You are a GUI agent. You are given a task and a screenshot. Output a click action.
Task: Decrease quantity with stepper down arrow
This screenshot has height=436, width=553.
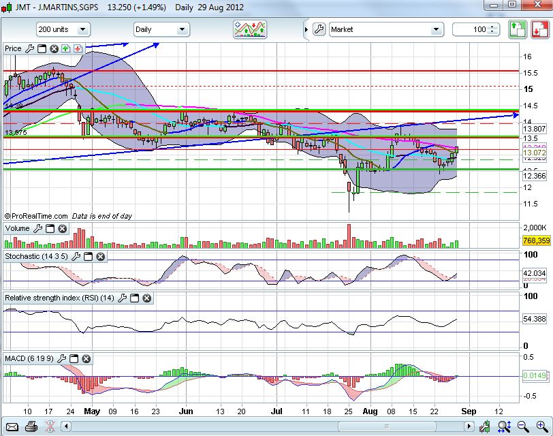[492, 32]
